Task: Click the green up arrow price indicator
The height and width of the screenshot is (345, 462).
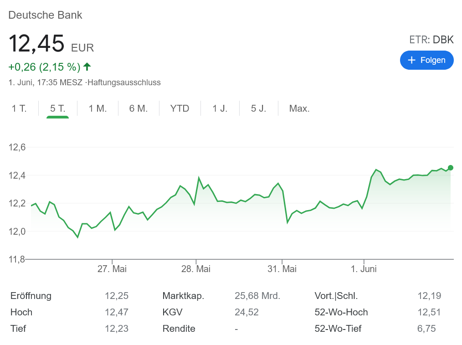Action: [x=87, y=67]
